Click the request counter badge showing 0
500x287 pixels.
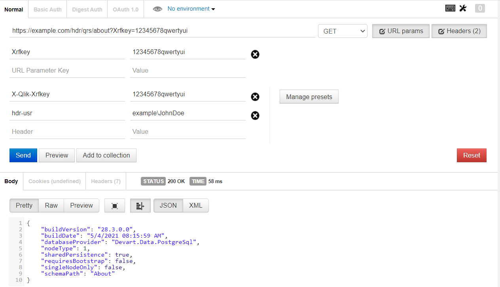[x=480, y=8]
